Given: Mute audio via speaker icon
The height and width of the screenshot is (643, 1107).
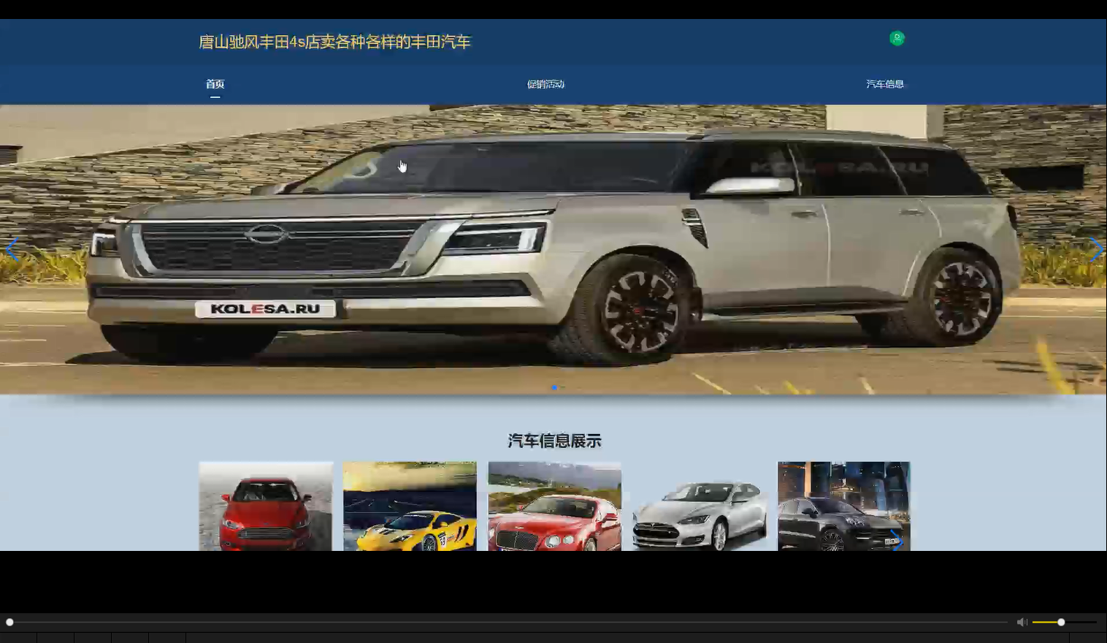Looking at the screenshot, I should click(x=1022, y=622).
